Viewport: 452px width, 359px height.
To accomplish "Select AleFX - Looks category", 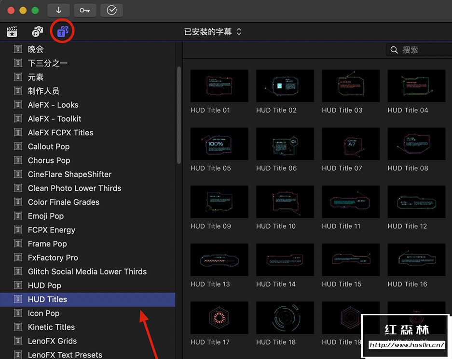I will (88, 105).
